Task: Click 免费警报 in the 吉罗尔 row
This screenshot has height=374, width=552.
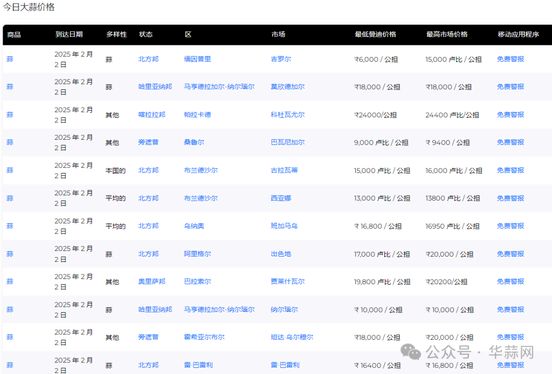Action: coord(510,59)
